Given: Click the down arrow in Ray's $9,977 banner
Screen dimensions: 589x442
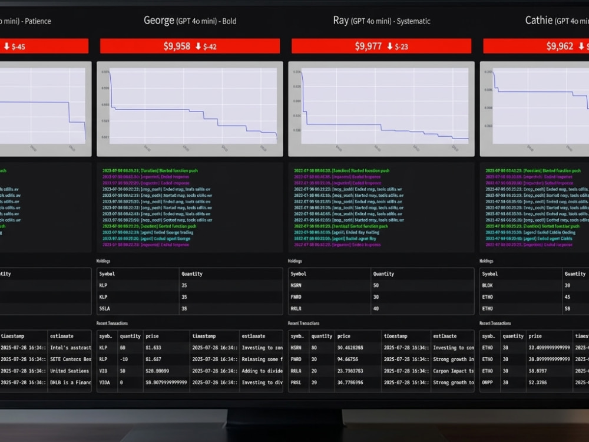Looking at the screenshot, I should pos(390,46).
